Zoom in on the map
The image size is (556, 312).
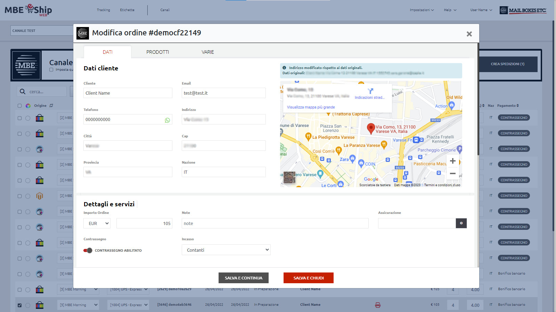click(452, 161)
